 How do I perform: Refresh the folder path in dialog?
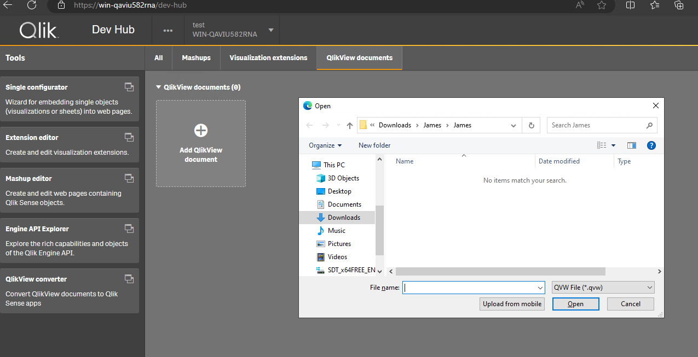coord(530,125)
